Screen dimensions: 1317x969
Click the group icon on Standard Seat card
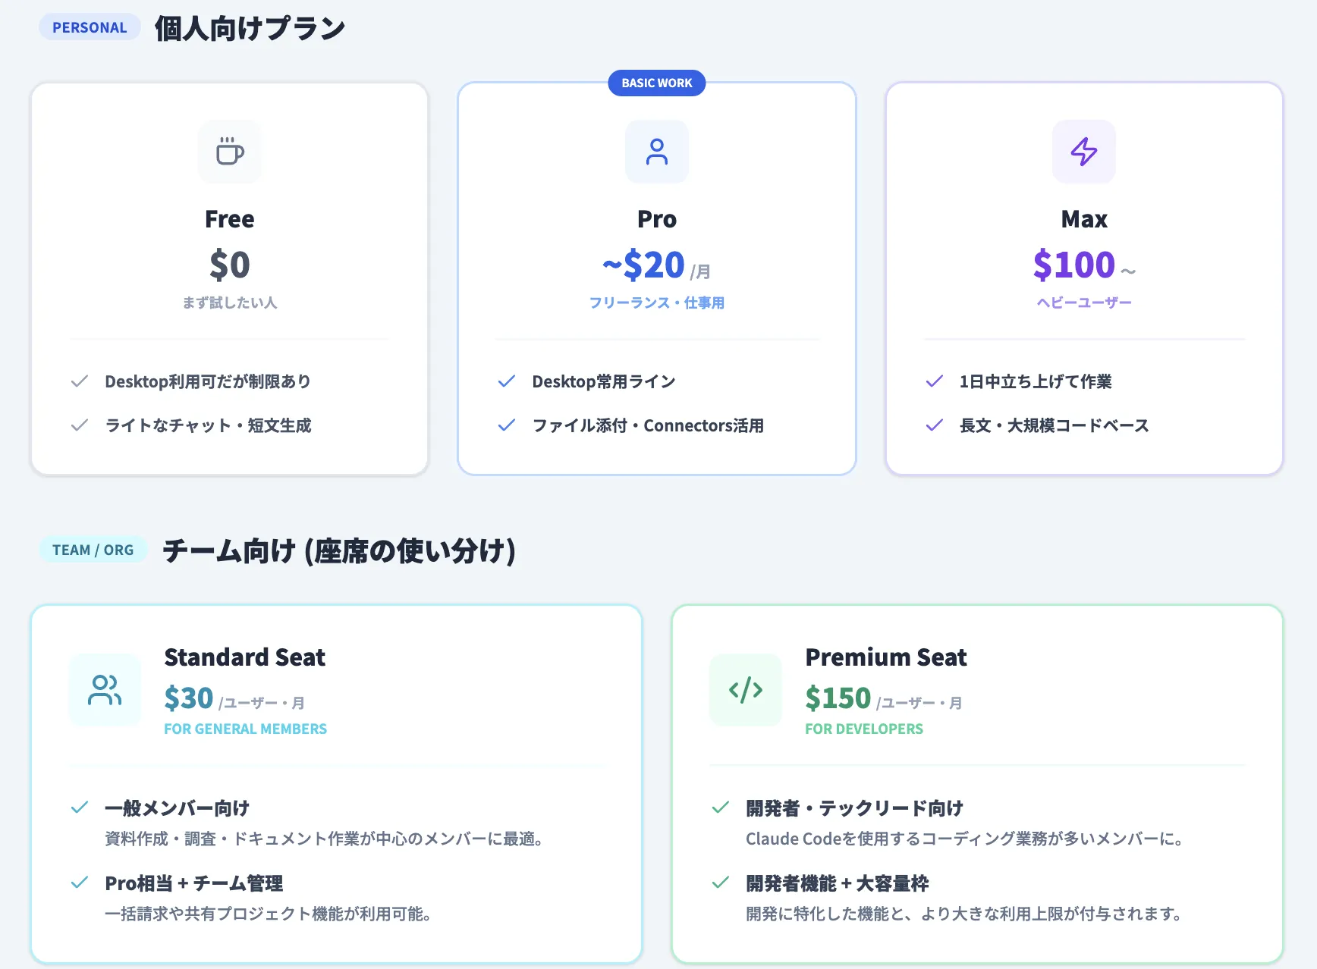pyautogui.click(x=105, y=690)
